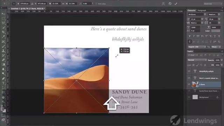Select the Crop tool
This screenshot has width=224, height=126.
tap(3, 32)
